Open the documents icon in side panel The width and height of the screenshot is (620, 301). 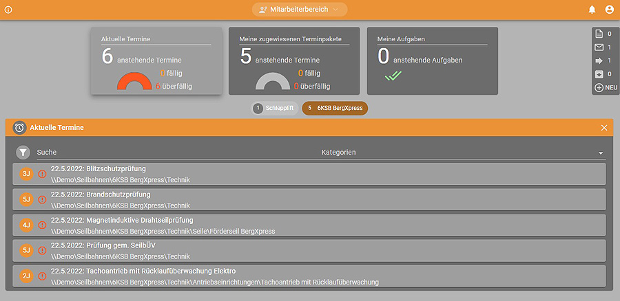tap(599, 34)
